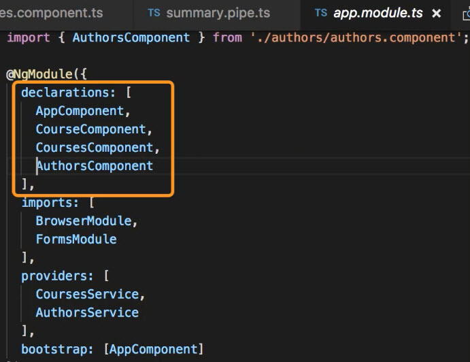This screenshot has height=362, width=470.
Task: Click the TS file icon on summary.pipe.ts tab
Action: pos(154,13)
